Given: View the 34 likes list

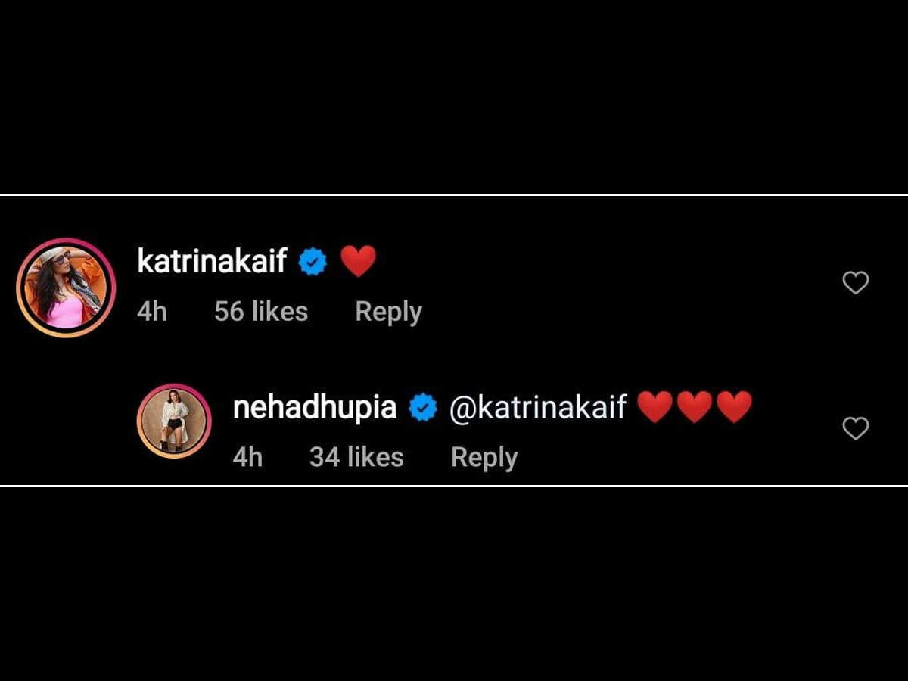Looking at the screenshot, I should pyautogui.click(x=356, y=457).
